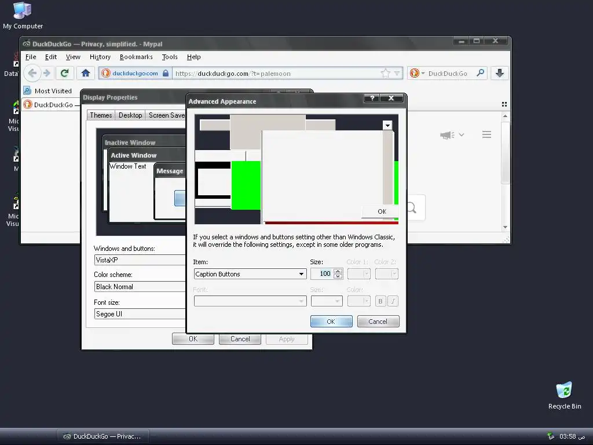593x445 pixels.
Task: Open the Edit menu
Action: click(51, 57)
